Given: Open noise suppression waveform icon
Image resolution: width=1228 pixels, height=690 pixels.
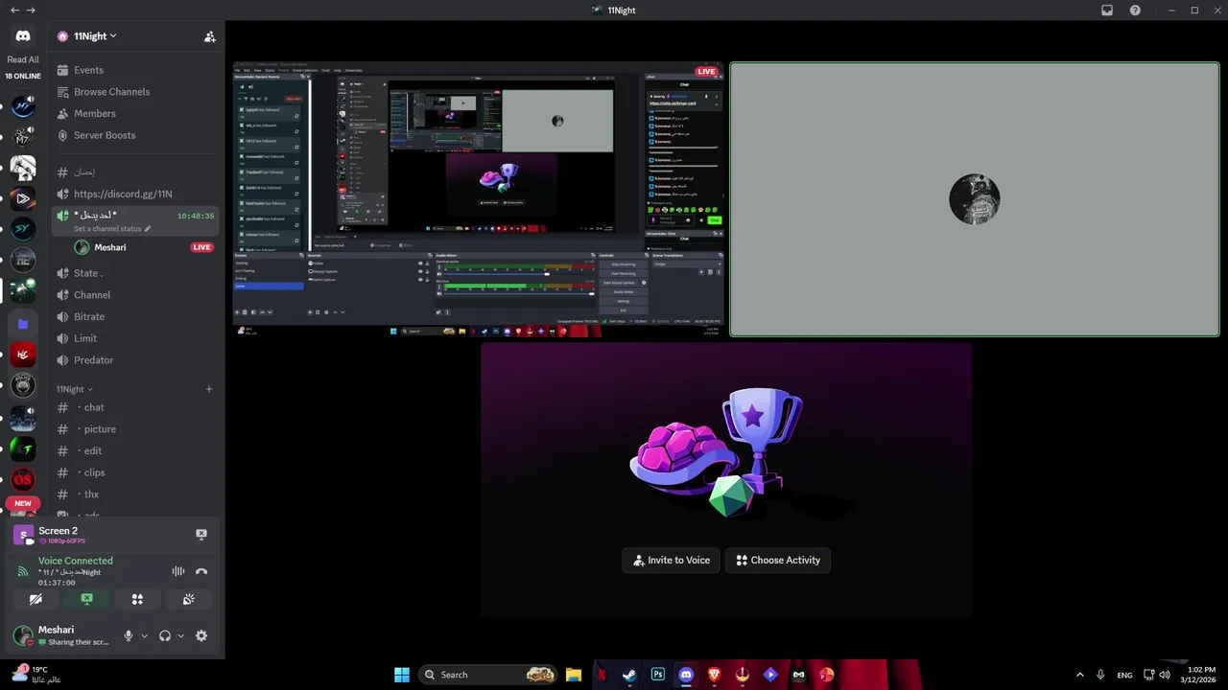Looking at the screenshot, I should click(178, 571).
